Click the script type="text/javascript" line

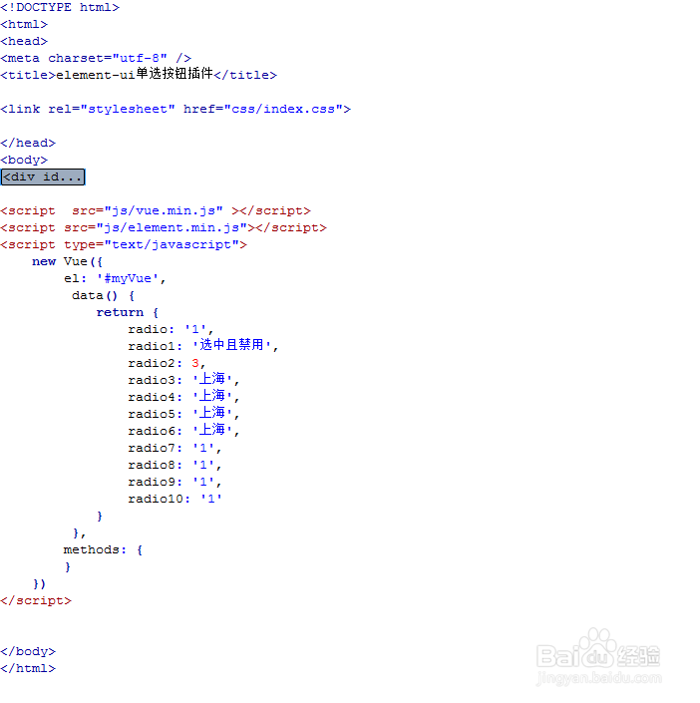124,244
